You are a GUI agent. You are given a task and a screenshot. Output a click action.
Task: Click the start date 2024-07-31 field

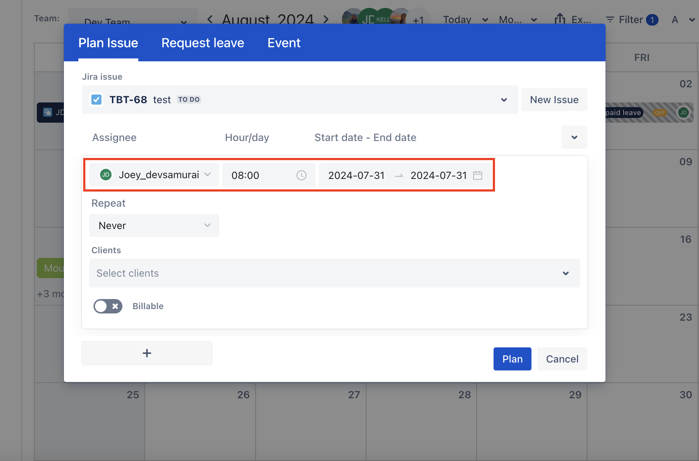pyautogui.click(x=356, y=175)
